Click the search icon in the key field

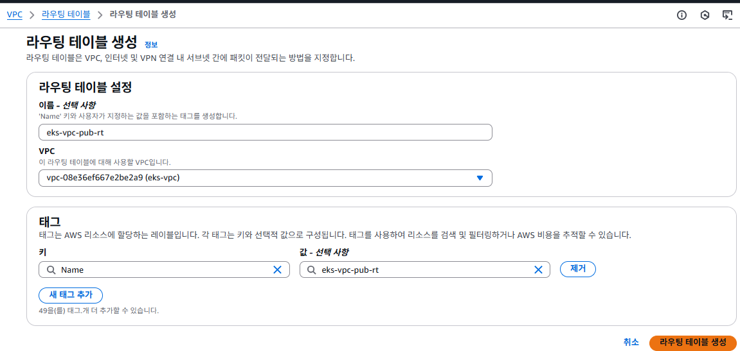[51, 270]
